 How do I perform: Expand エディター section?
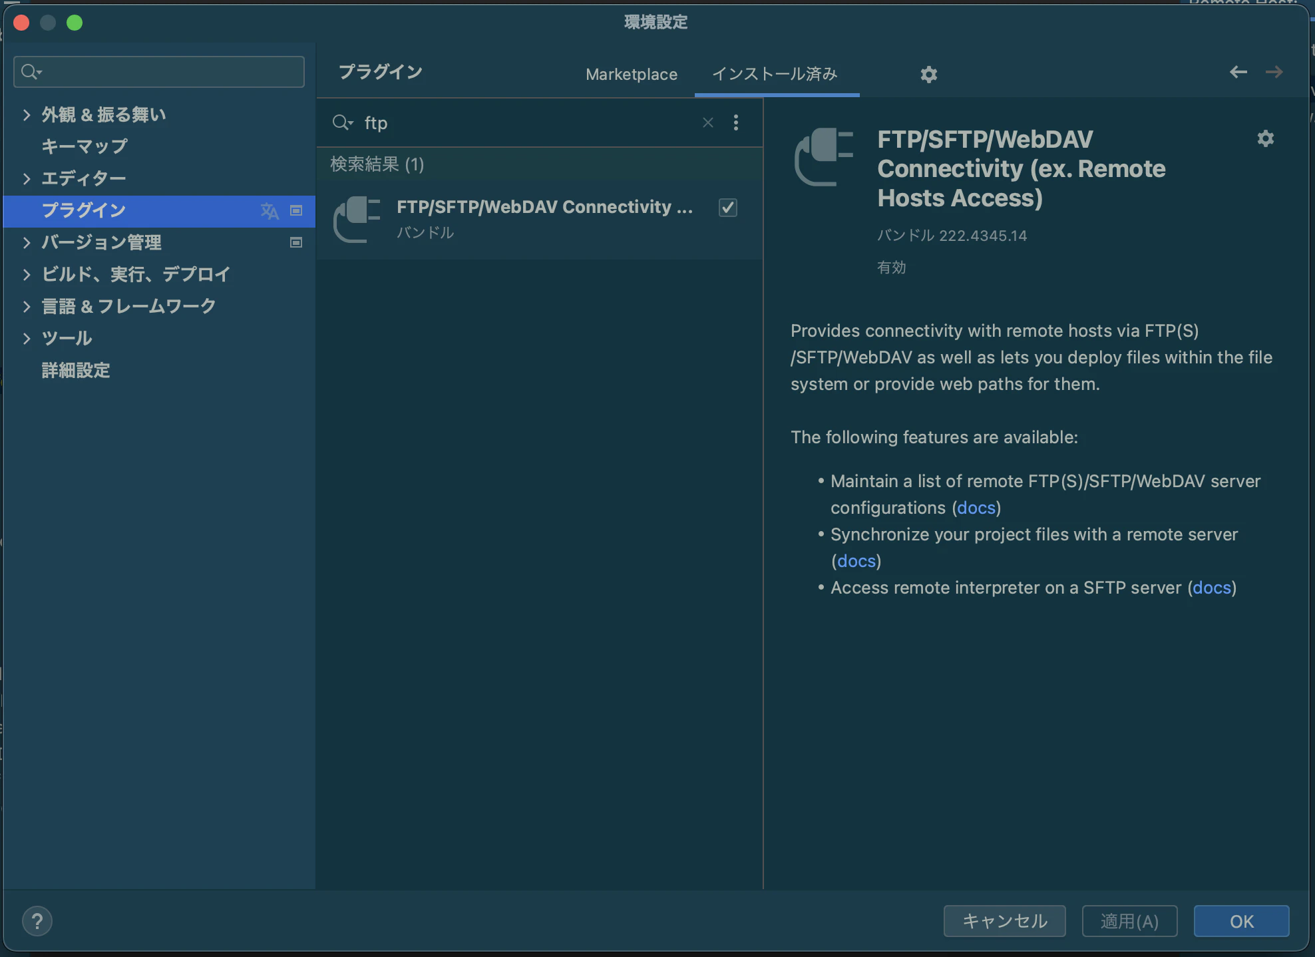[27, 178]
